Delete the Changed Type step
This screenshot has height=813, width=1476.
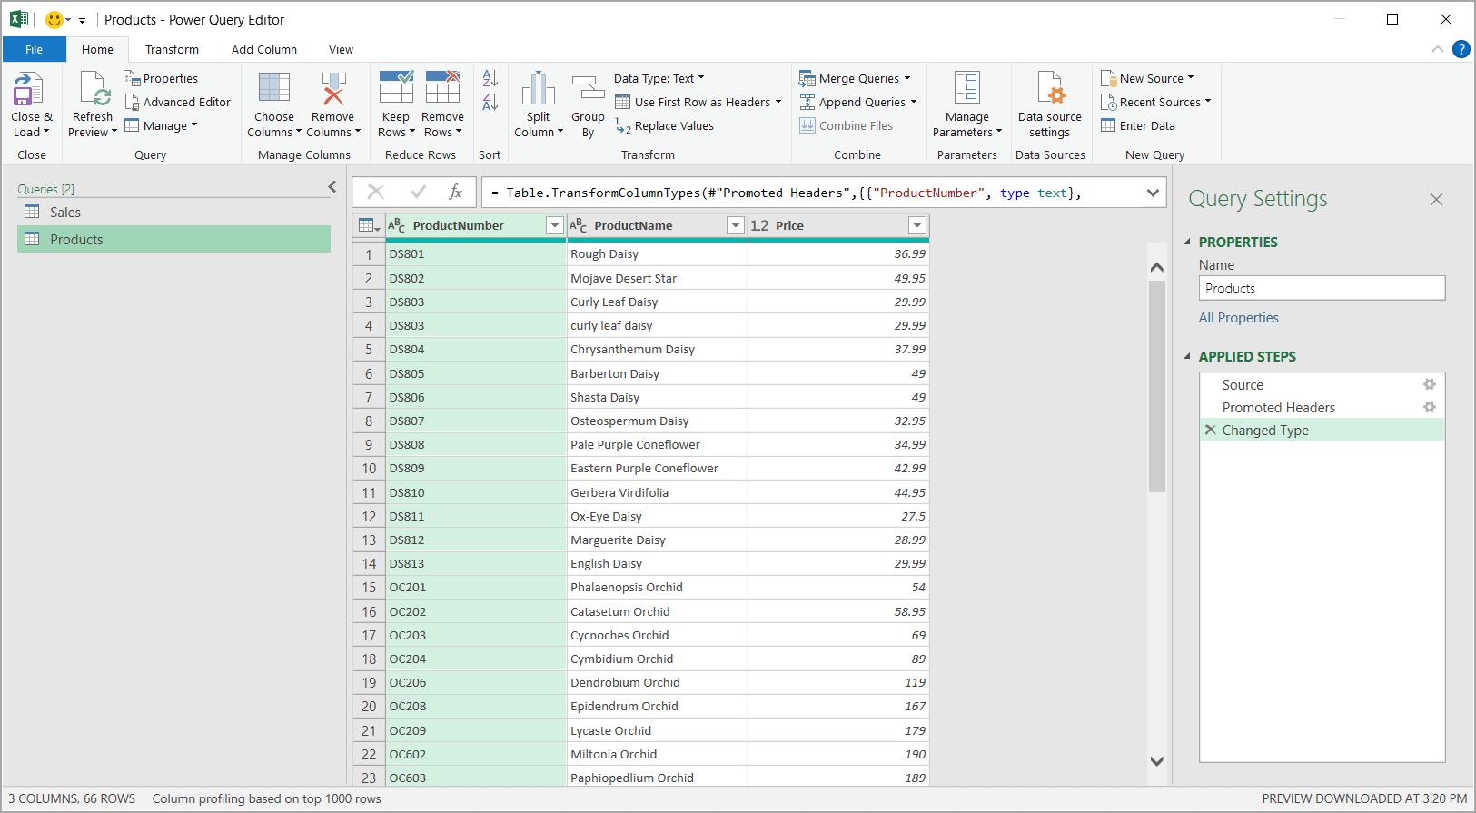coord(1210,430)
